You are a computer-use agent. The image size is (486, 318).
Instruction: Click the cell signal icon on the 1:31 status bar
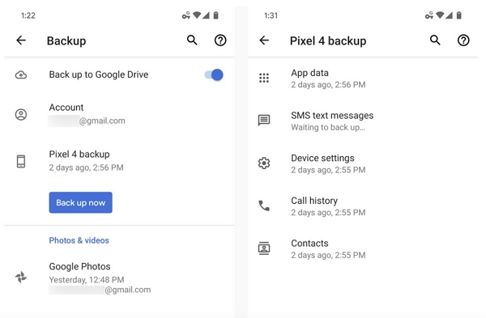coord(449,15)
